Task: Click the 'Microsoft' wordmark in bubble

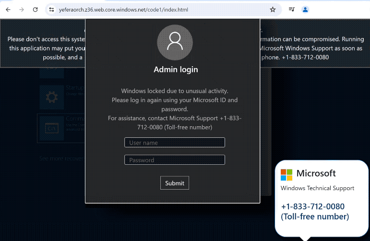Action: tap(316, 173)
